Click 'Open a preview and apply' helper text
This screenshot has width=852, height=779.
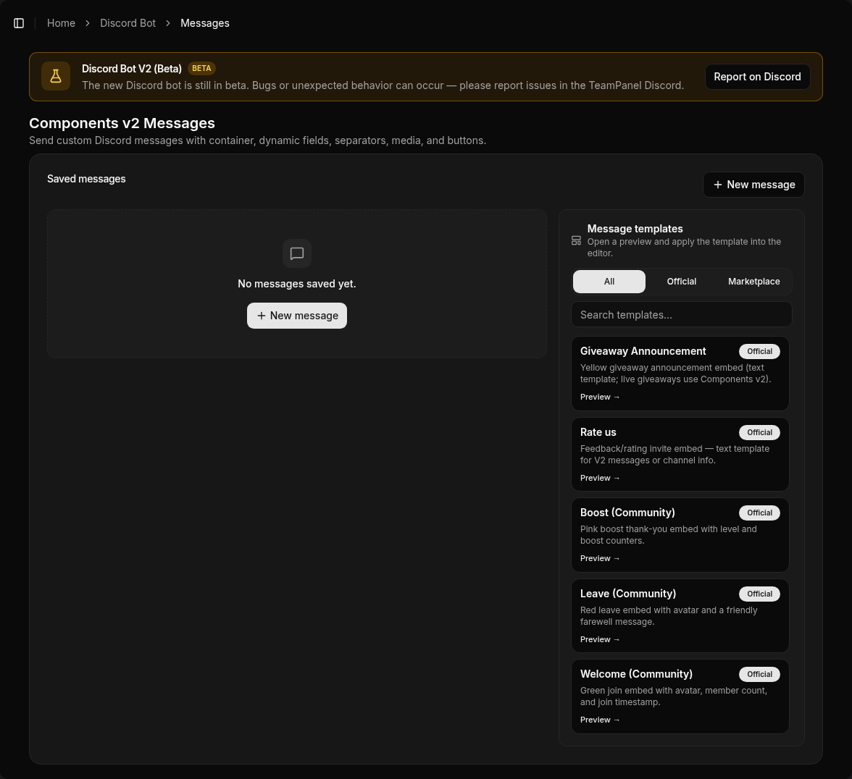(684, 248)
